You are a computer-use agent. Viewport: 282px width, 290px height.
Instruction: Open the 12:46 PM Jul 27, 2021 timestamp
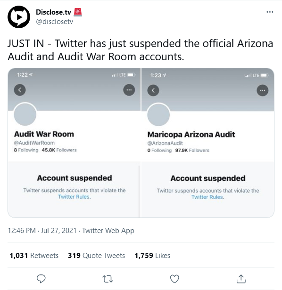(x=42, y=231)
